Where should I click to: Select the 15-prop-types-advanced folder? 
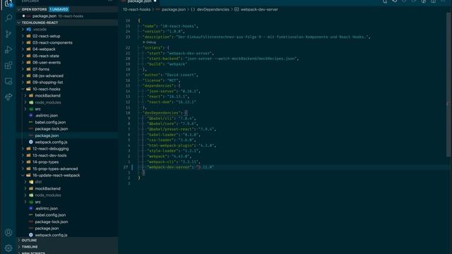[x=55, y=169]
